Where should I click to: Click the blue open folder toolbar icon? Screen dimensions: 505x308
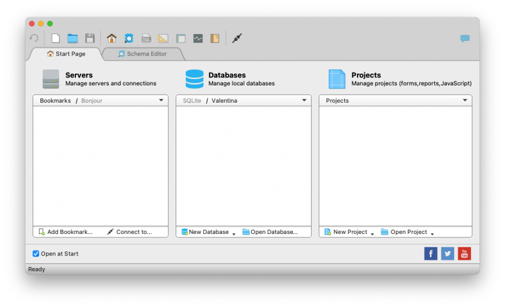(72, 38)
